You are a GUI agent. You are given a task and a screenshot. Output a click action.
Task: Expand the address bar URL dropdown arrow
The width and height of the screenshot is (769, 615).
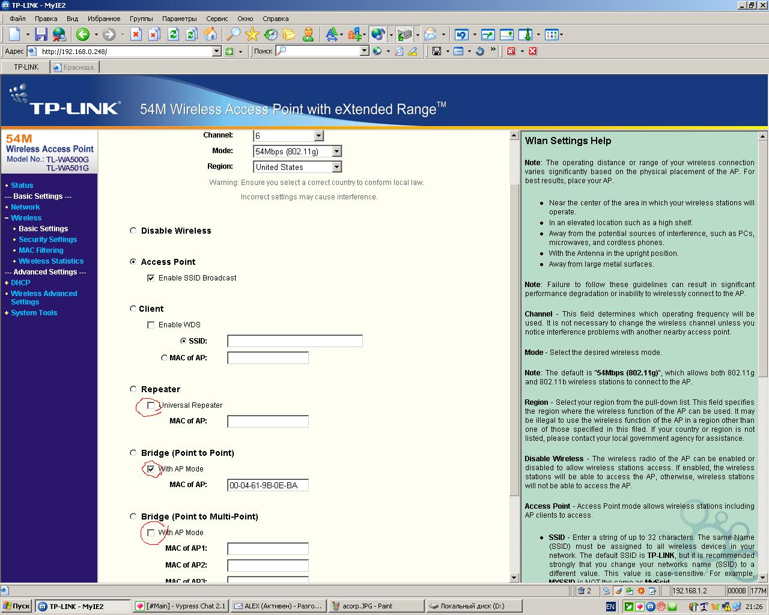click(217, 52)
